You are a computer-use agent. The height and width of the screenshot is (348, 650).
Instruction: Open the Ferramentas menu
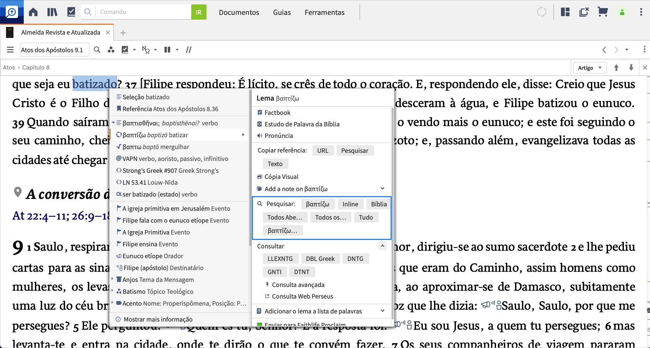tap(324, 13)
